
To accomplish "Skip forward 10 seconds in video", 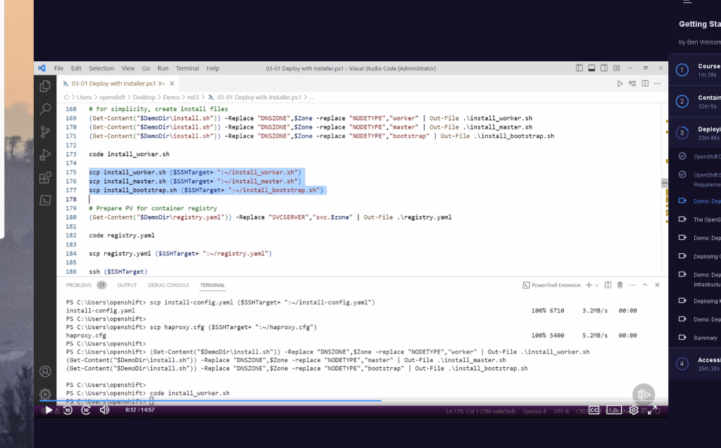I will pos(86,410).
